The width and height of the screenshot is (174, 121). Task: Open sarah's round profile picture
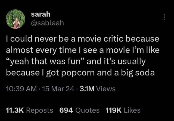pos(15,19)
